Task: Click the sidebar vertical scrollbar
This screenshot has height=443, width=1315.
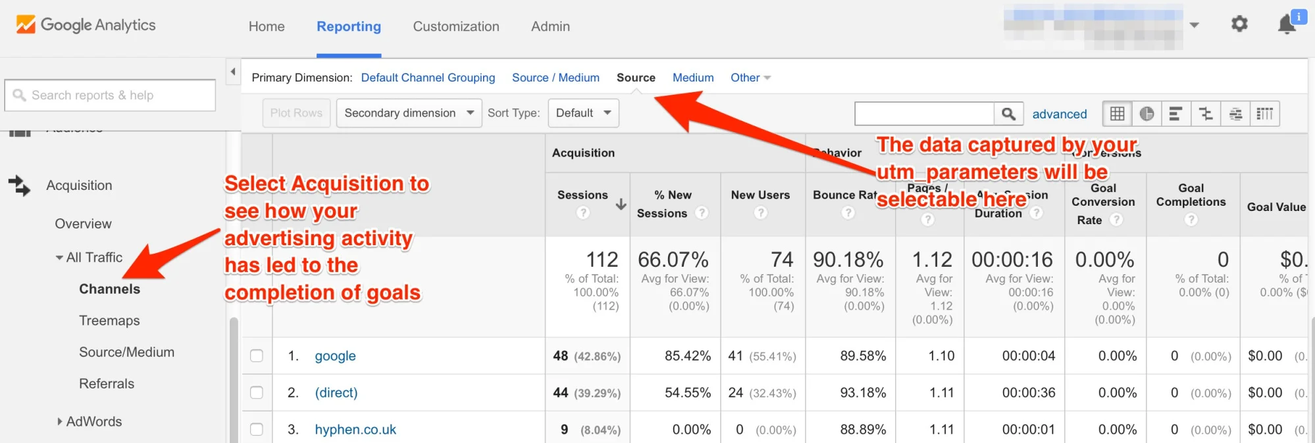Action: tap(233, 380)
